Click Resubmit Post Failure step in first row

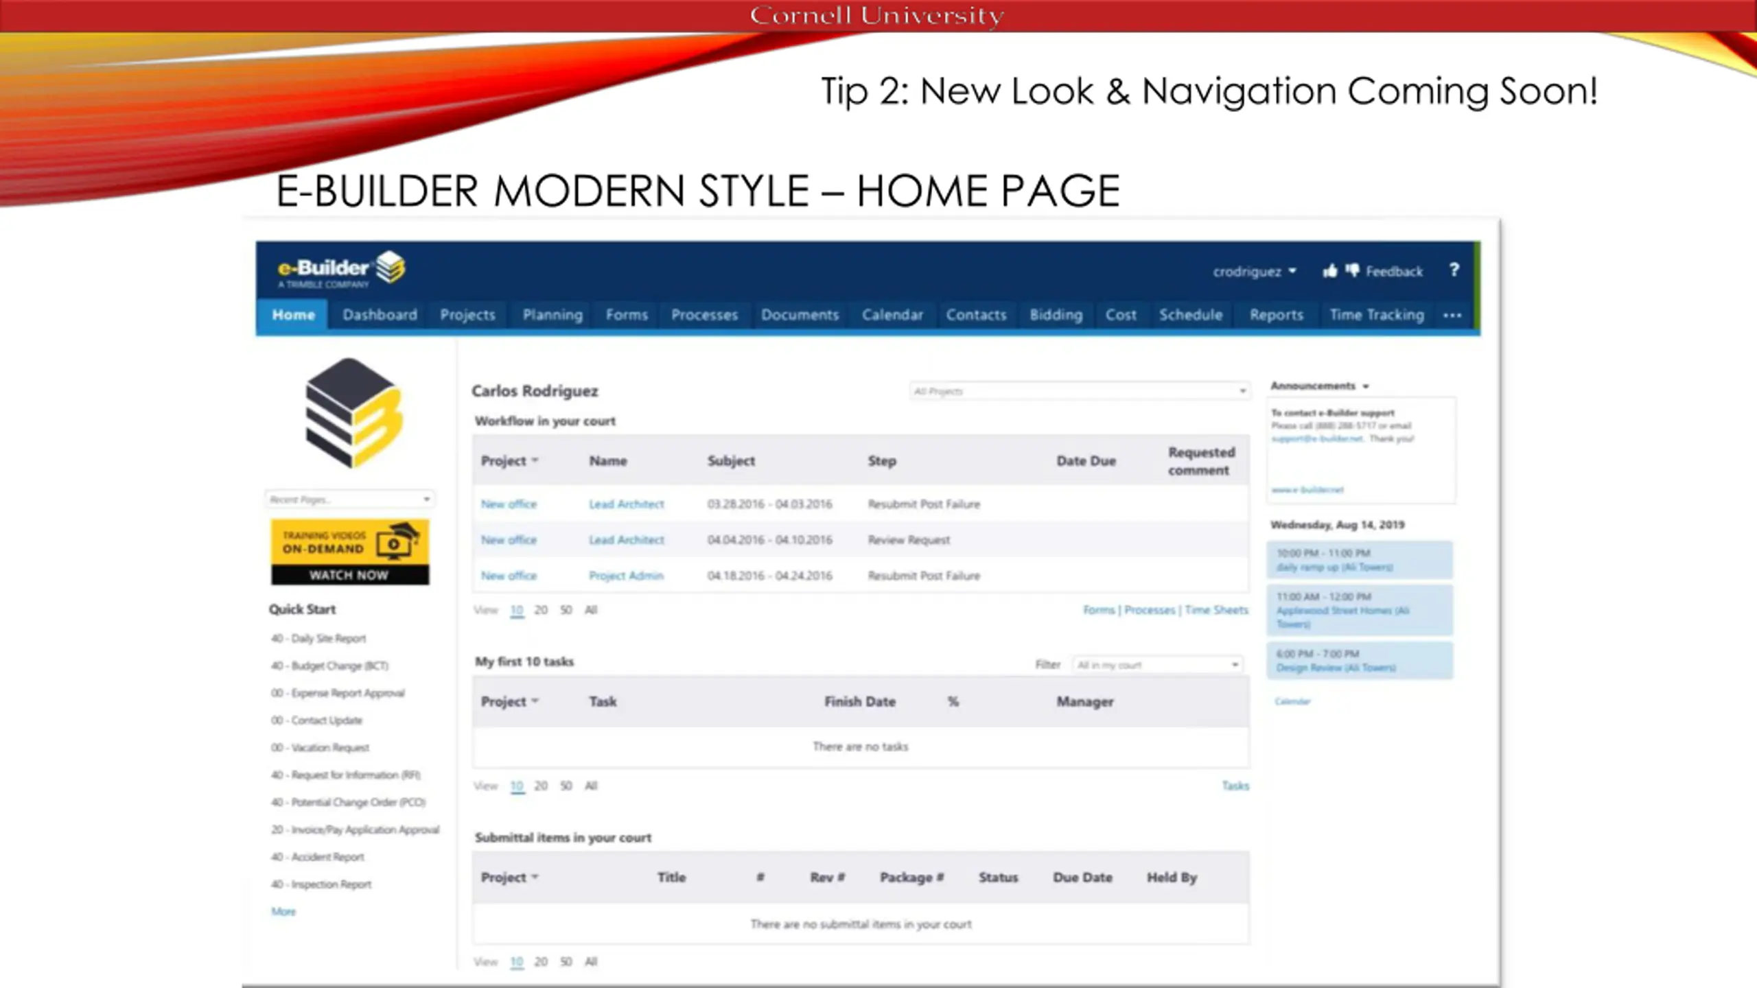(924, 504)
